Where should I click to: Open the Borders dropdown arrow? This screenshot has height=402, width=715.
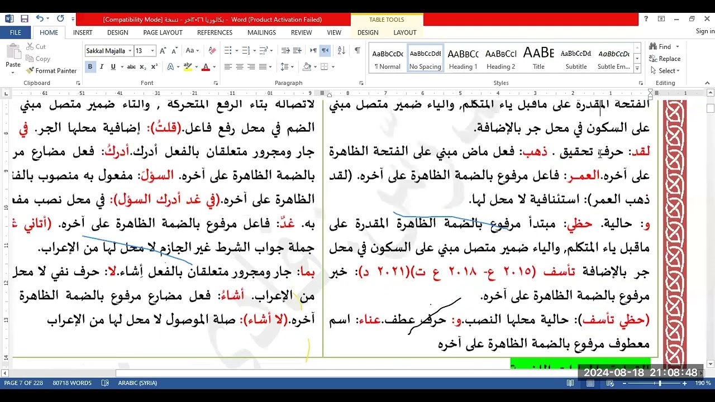point(333,67)
